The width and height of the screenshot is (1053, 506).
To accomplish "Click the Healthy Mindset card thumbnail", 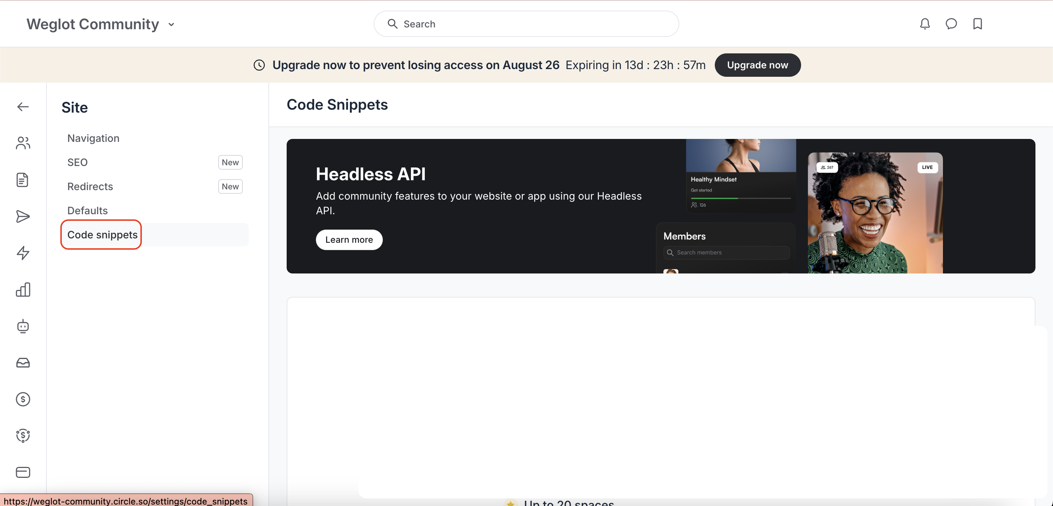I will click(741, 155).
